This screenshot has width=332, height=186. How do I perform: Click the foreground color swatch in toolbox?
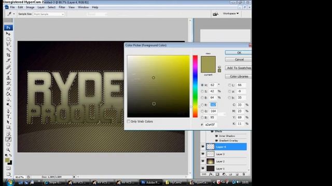(7, 160)
